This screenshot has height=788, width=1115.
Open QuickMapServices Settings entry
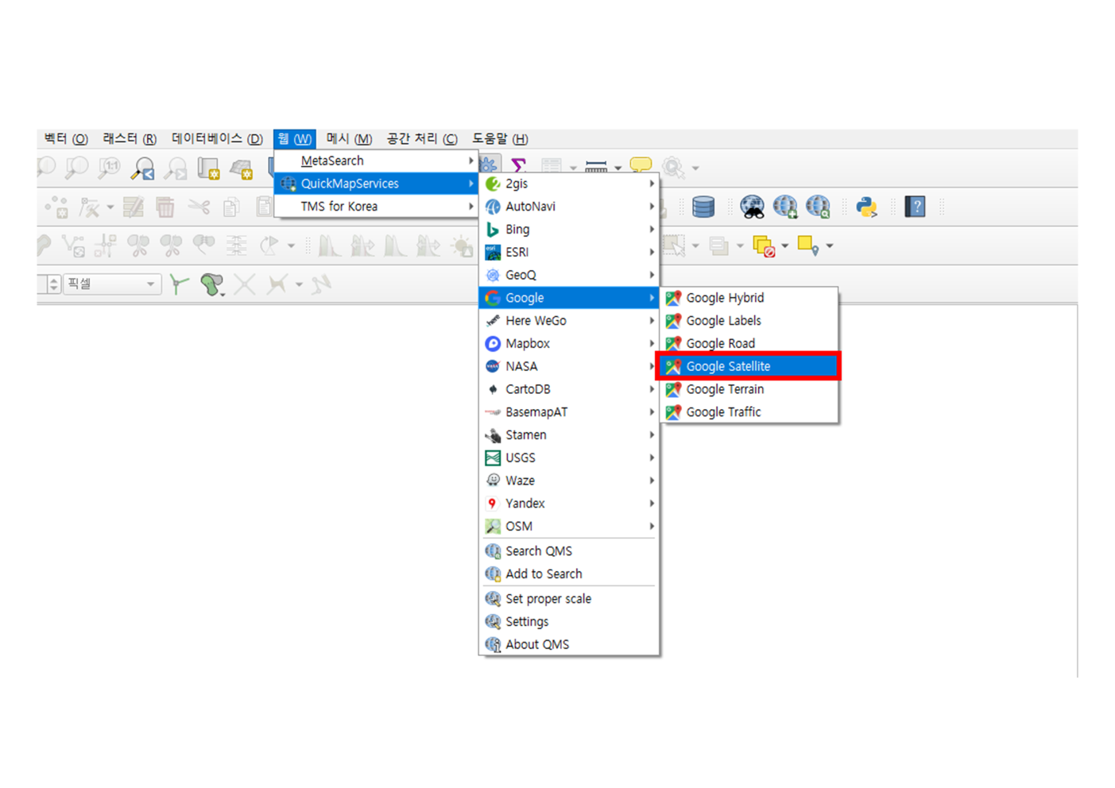(x=569, y=622)
